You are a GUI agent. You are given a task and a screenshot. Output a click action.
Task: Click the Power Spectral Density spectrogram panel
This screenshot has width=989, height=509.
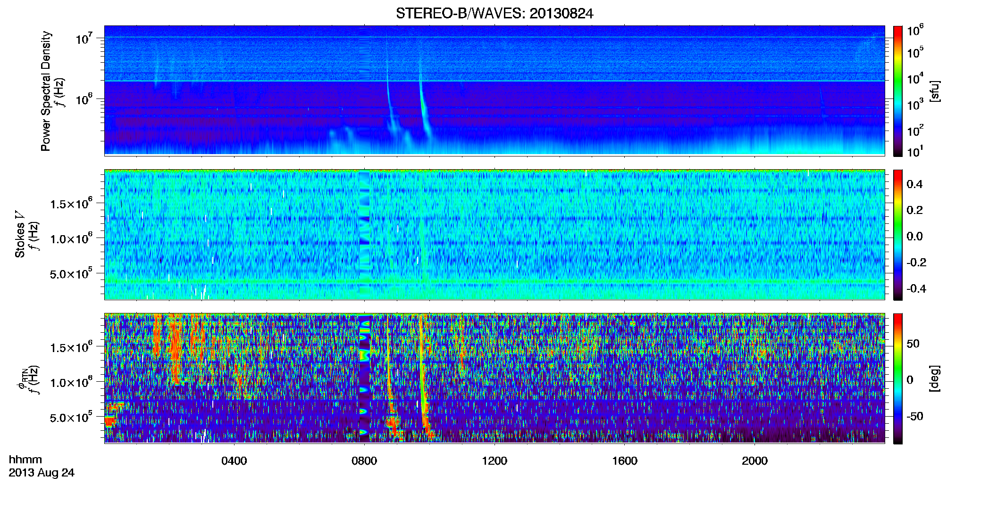494,90
